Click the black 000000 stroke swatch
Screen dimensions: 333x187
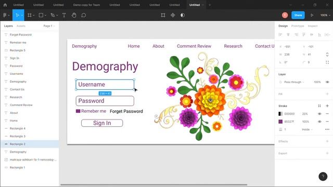pyautogui.click(x=280, y=114)
